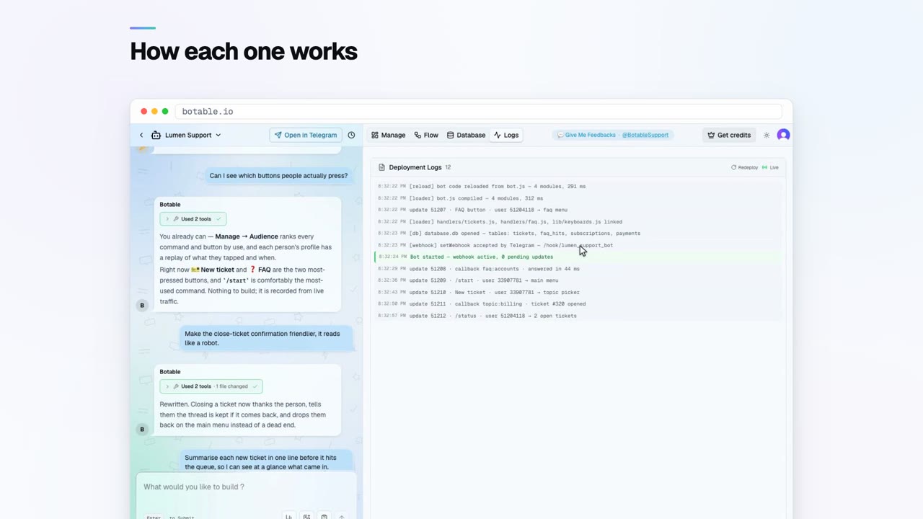Toggle the Live log streaming indicator
The image size is (923, 519).
coord(771,167)
